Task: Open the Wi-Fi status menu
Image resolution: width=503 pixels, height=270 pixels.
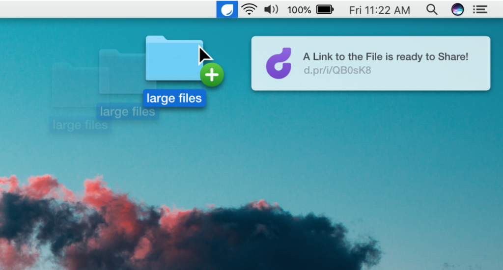Action: (249, 9)
